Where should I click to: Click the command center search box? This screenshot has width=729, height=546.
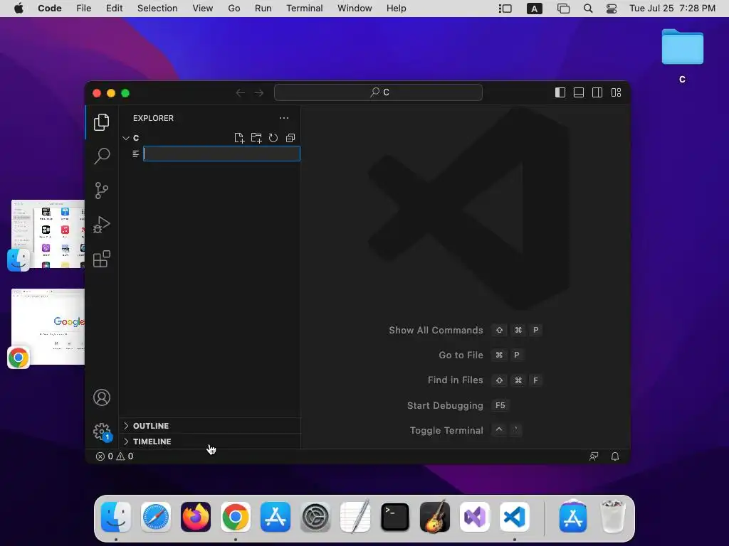click(379, 92)
